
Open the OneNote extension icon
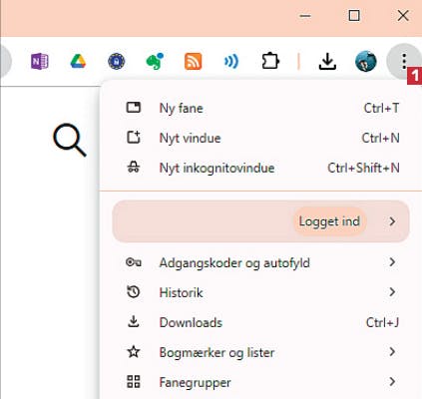tap(40, 62)
